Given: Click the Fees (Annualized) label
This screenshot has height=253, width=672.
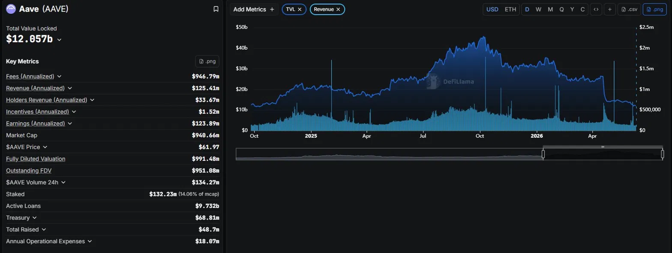Looking at the screenshot, I should coord(30,76).
